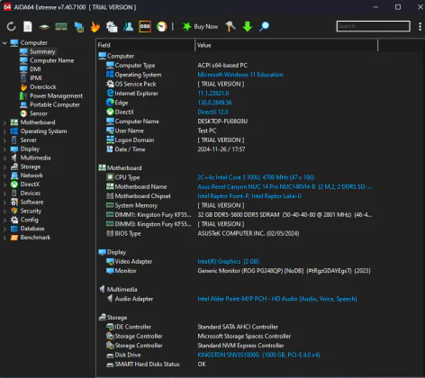The width and height of the screenshot is (425, 378).
Task: Click the orange circular toolbar icon
Action: click(x=161, y=27)
